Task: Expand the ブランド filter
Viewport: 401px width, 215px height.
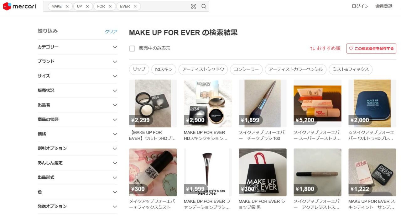Action: pos(77,61)
